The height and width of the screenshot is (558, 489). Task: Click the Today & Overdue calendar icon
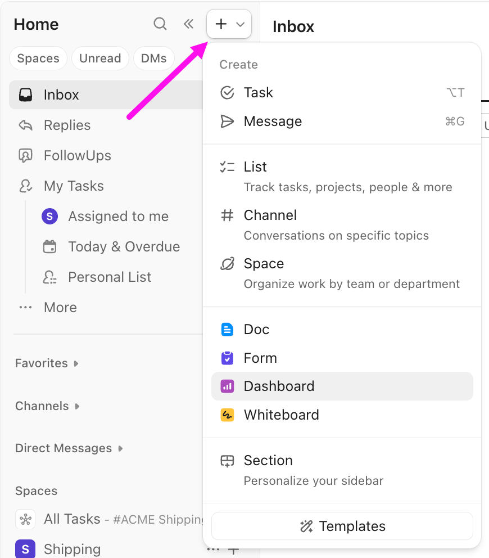49,246
